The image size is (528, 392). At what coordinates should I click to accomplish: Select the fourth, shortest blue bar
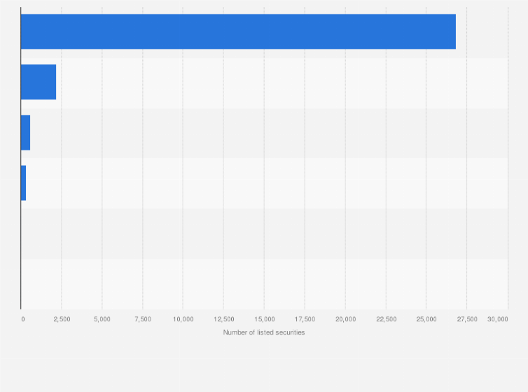pos(24,183)
